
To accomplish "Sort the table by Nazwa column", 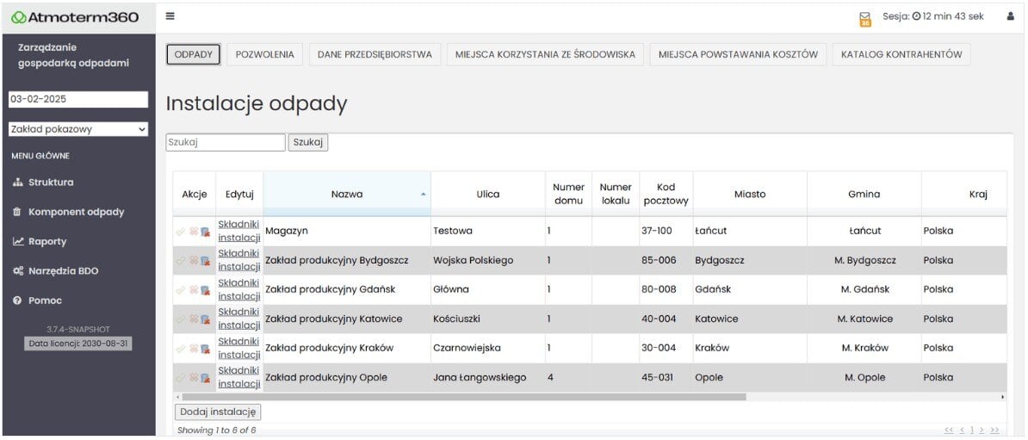I will click(346, 195).
